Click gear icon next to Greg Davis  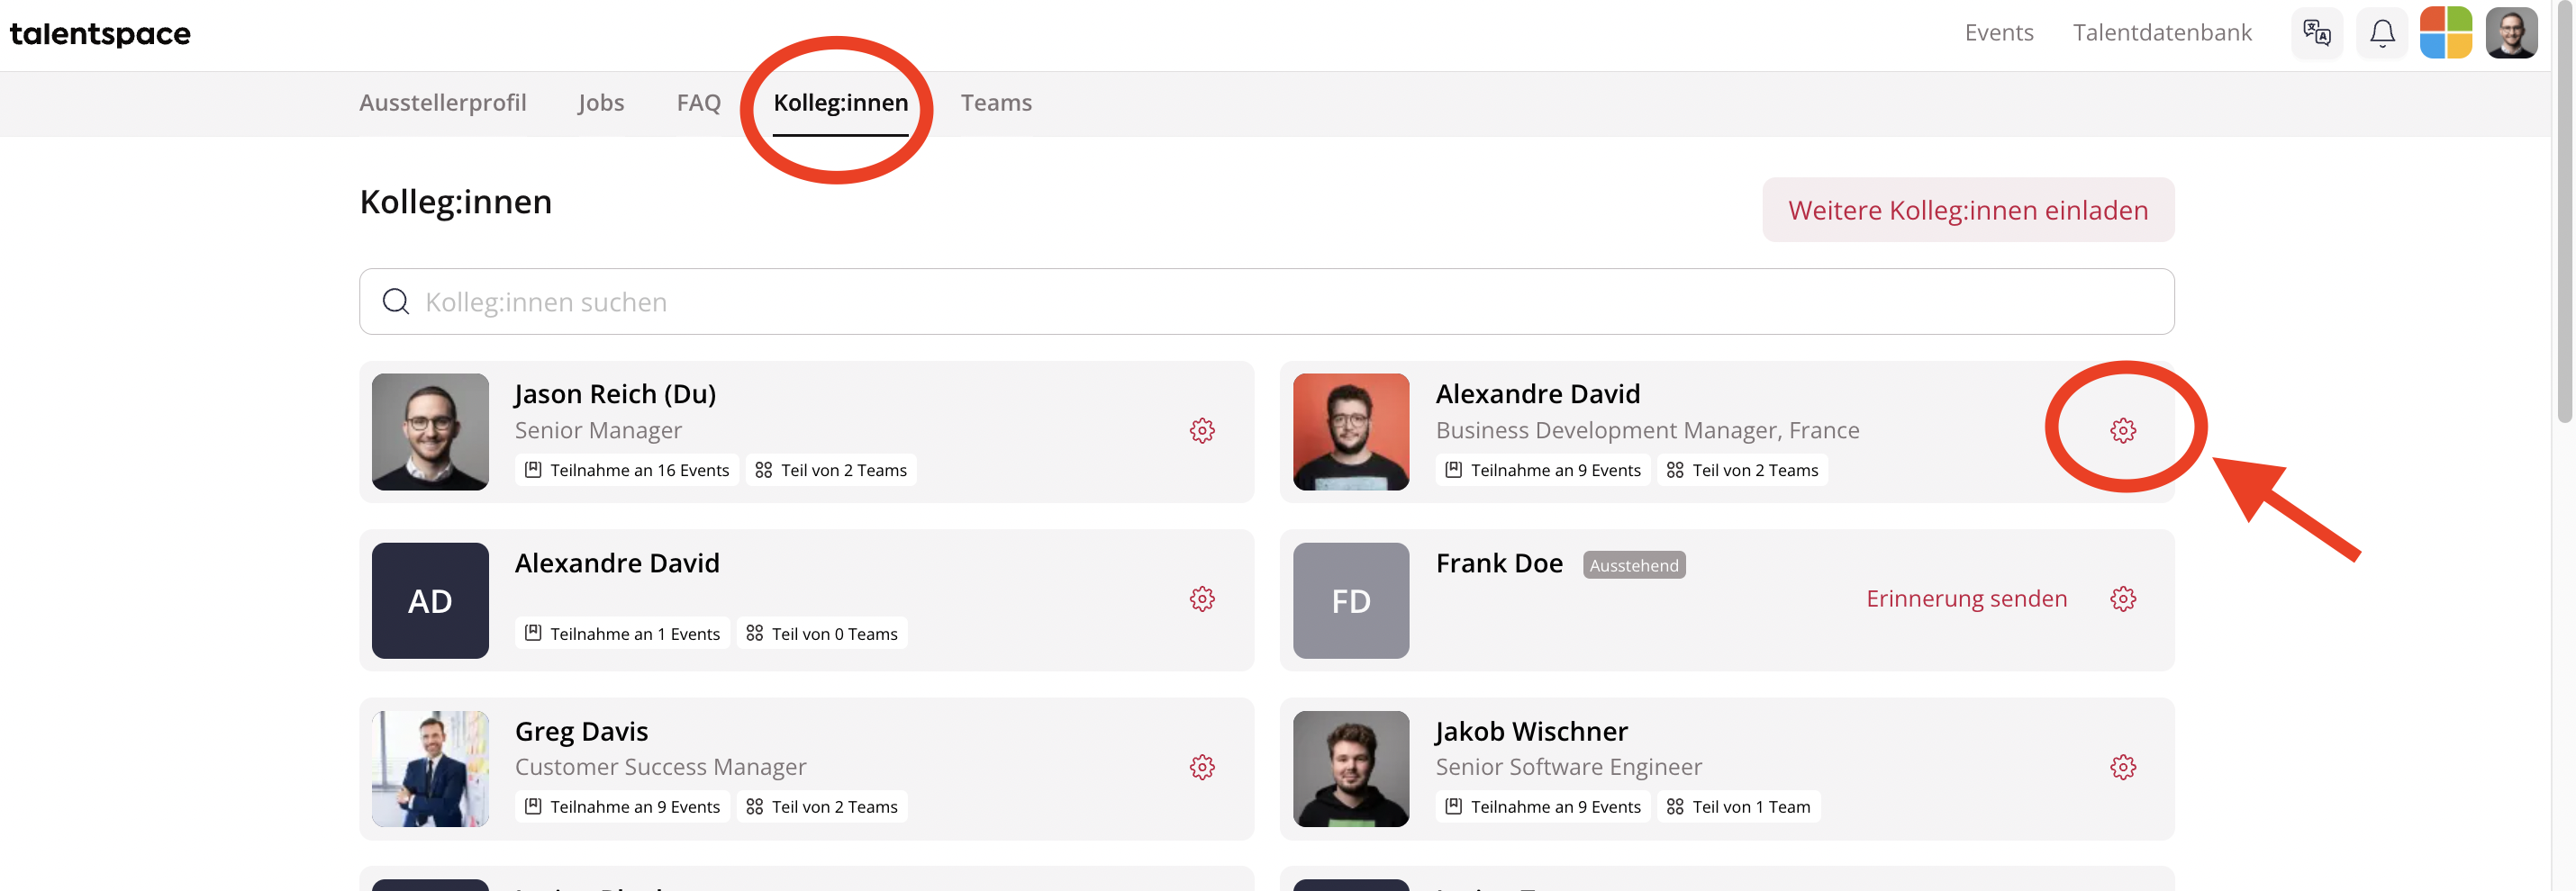pyautogui.click(x=1202, y=767)
